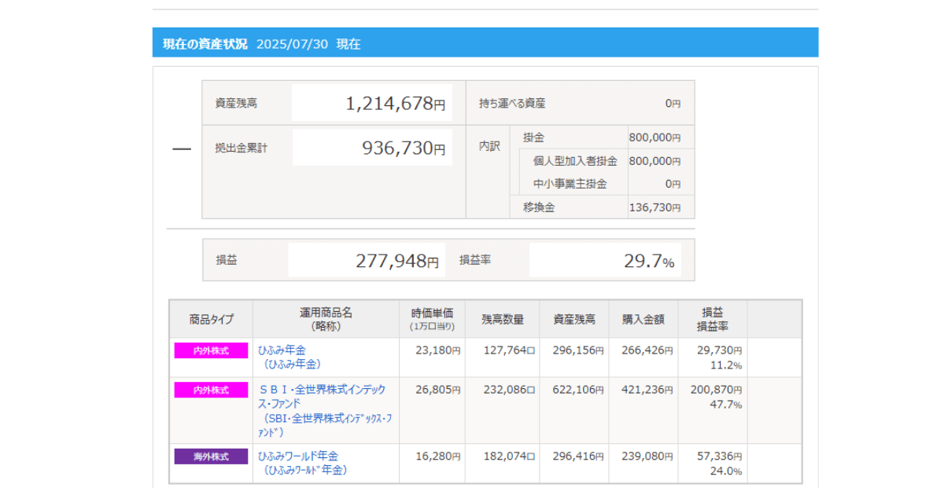Click ひふみワールド年金 unit price 16,280円

pos(437,456)
